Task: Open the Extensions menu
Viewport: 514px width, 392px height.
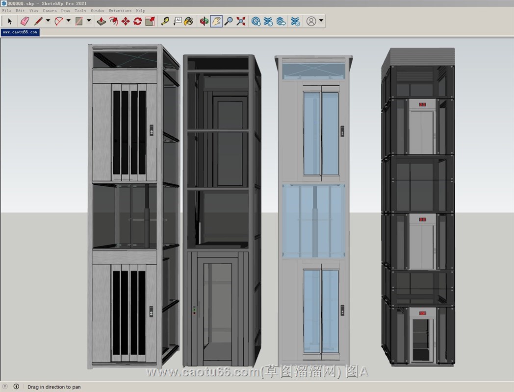Action: tap(120, 10)
